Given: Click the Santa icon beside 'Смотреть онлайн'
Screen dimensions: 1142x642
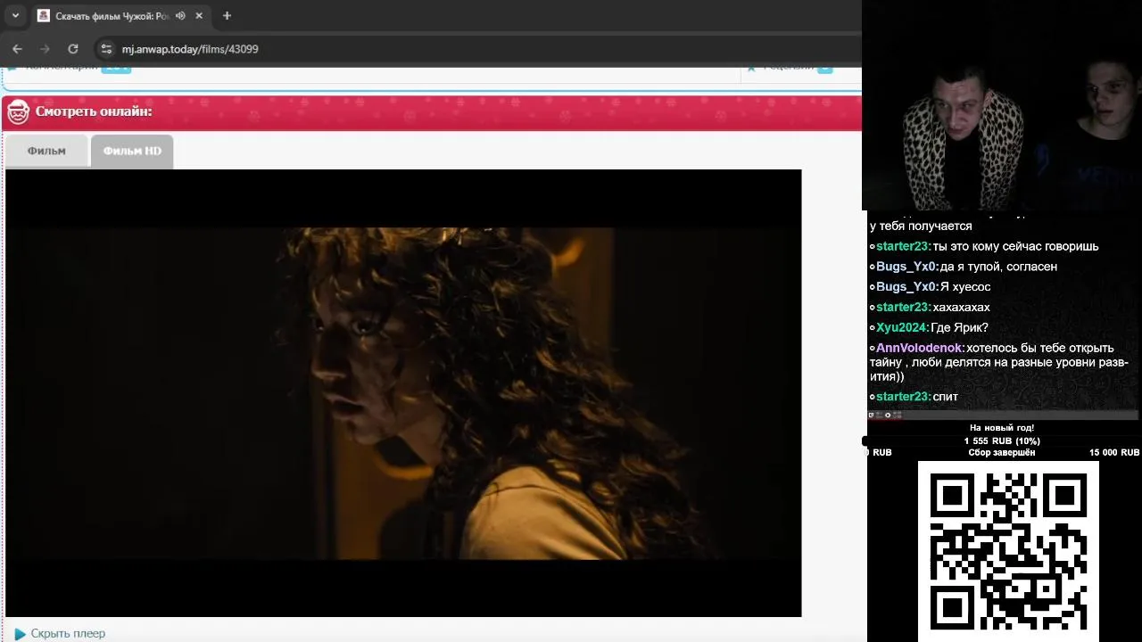Looking at the screenshot, I should click(x=19, y=112).
